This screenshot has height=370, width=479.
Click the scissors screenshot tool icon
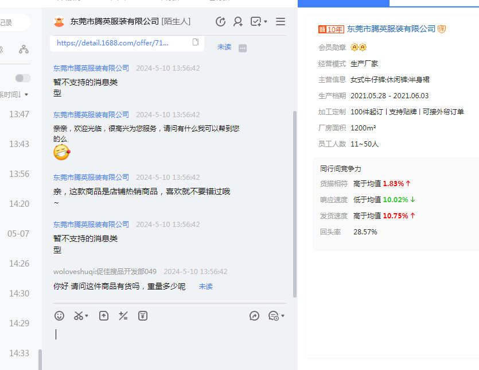(79, 315)
